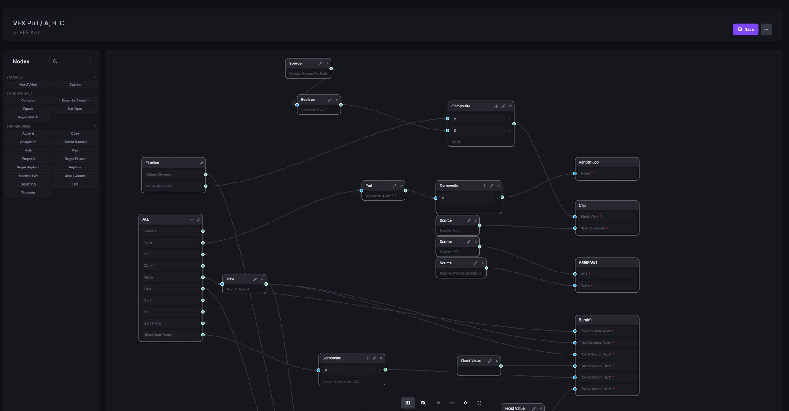Toggle the hidden-eye visibility button

[423, 403]
